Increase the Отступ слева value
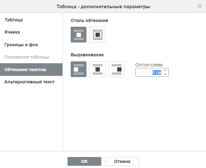Image resolution: width=206 pixels, height=168 pixels. click(165, 70)
